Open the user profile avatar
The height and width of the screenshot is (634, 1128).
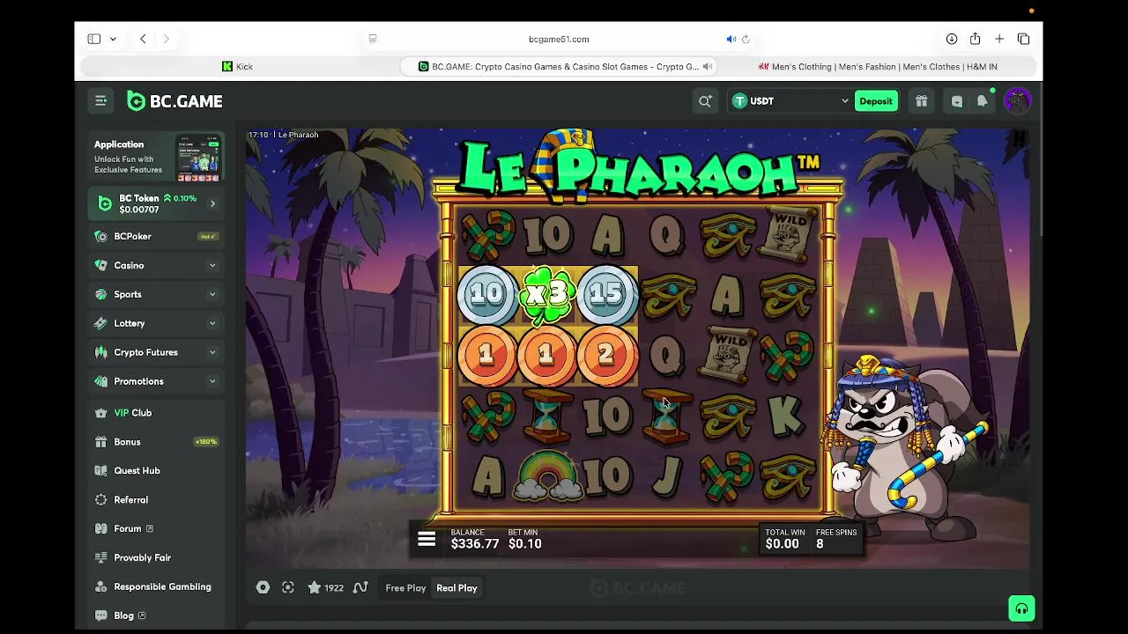1017,101
